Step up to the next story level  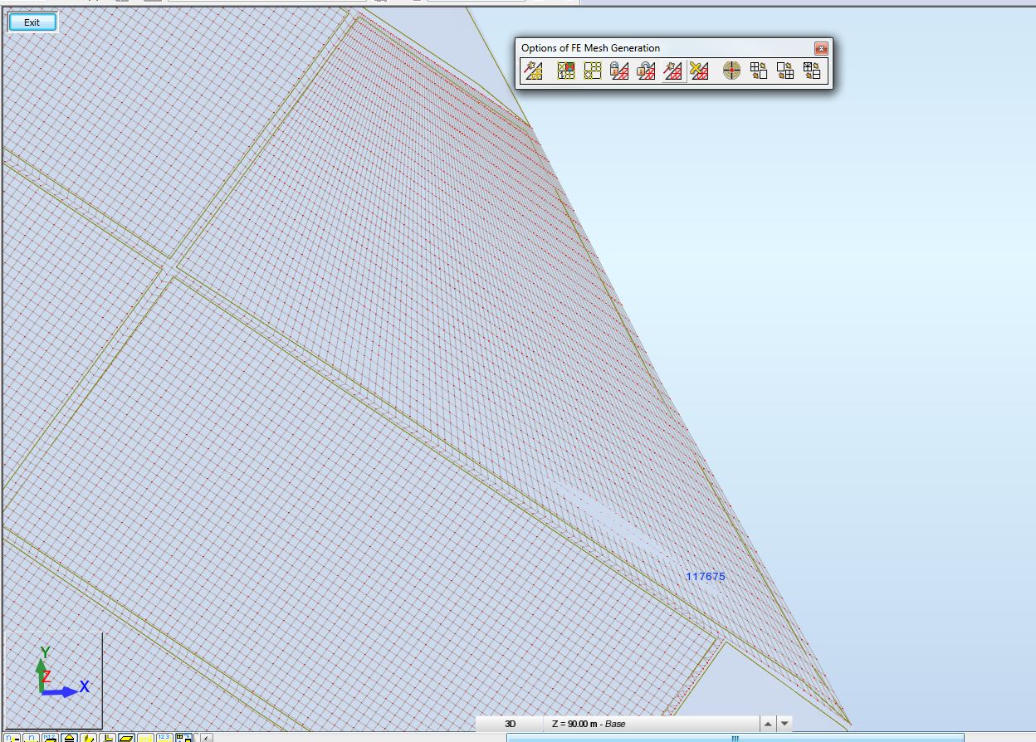coord(768,723)
